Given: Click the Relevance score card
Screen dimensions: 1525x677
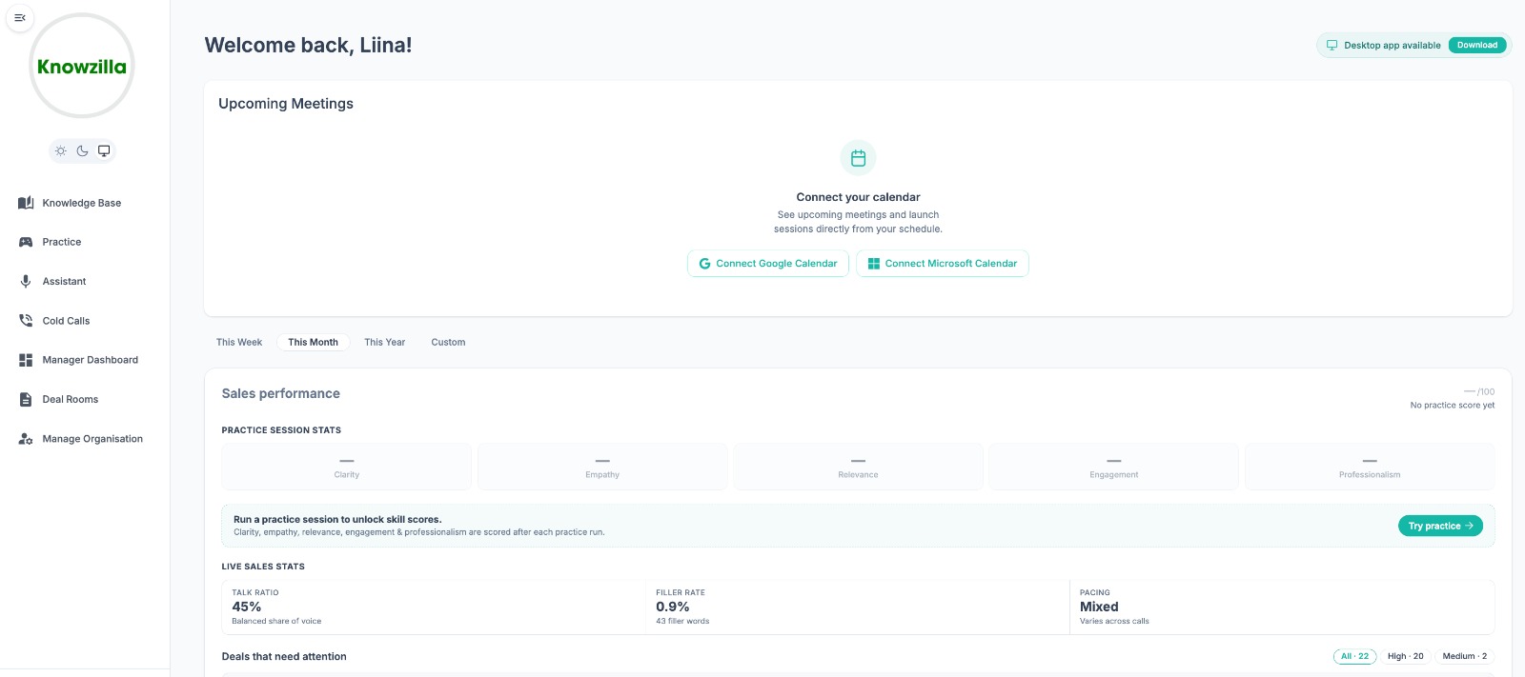Looking at the screenshot, I should (x=858, y=467).
